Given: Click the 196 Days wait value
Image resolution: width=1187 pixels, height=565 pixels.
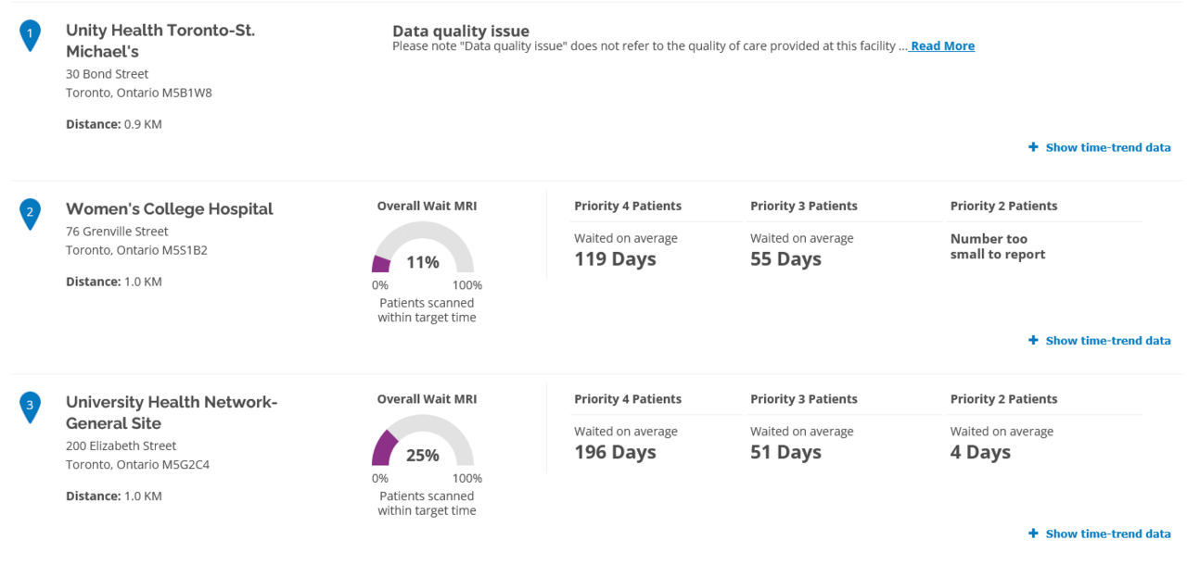Looking at the screenshot, I should click(615, 452).
